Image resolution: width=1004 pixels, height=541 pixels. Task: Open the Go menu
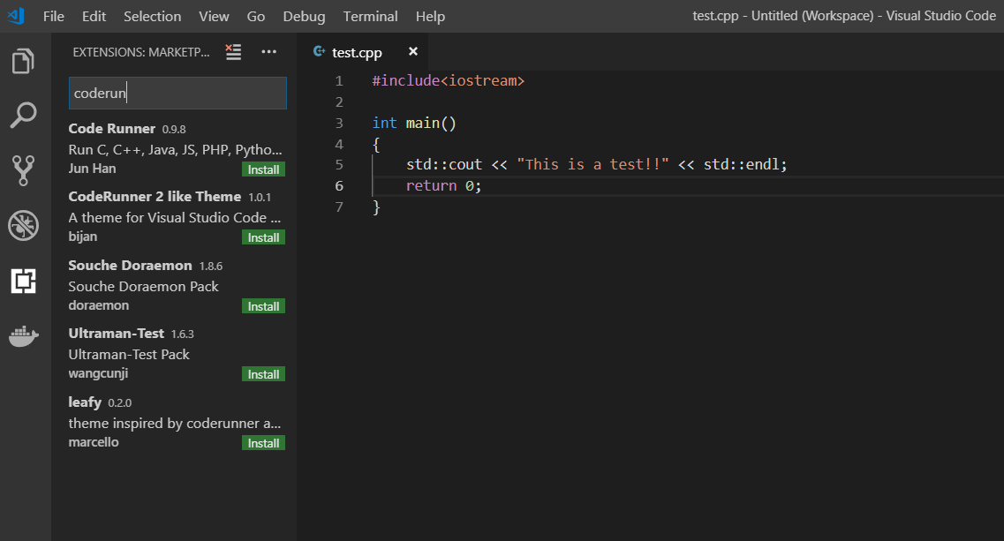256,16
